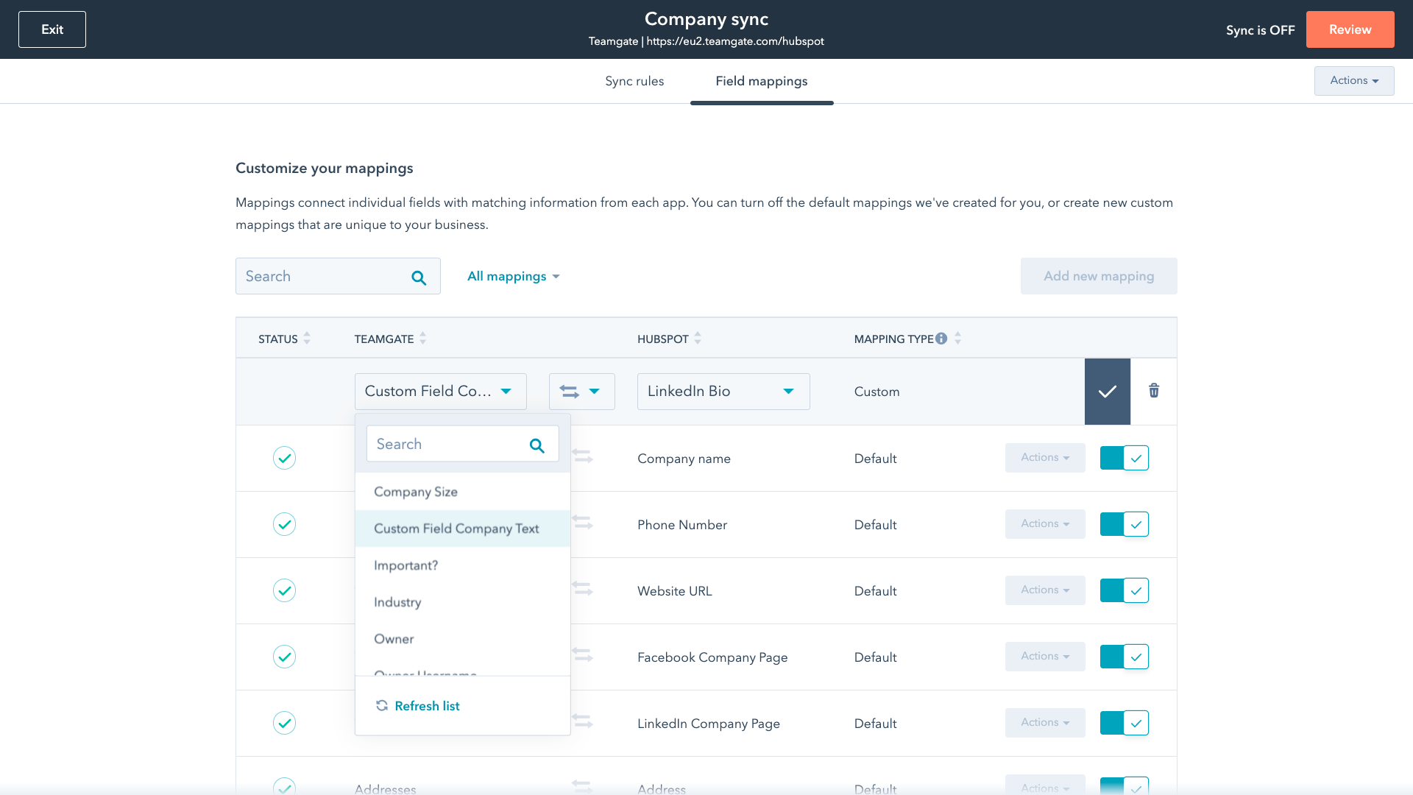Click magnifier icon in the main mappings search
Screen dimensions: 1413x795
tap(419, 278)
